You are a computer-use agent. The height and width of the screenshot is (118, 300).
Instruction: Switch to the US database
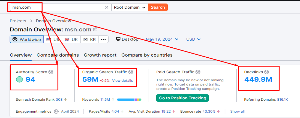coord(53,39)
